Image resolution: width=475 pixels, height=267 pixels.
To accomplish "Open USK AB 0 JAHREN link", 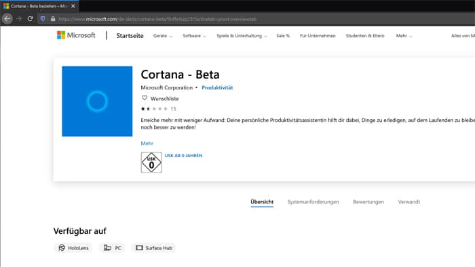I will coord(184,155).
